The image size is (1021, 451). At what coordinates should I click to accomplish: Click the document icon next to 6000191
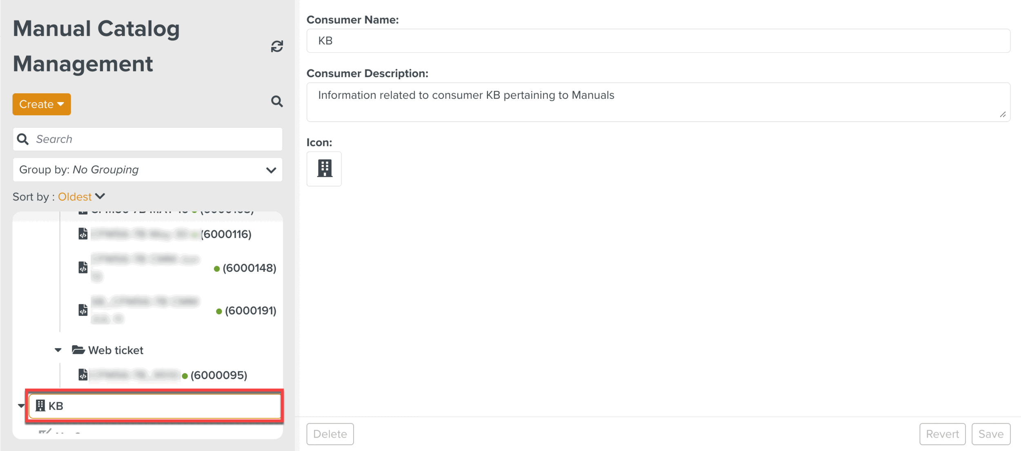[x=82, y=310]
